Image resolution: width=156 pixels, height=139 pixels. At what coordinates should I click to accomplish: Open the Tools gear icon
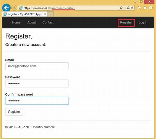pyautogui.click(x=151, y=8)
